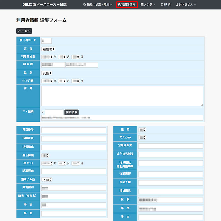Image resolution: width=221 pixels, height=221 pixels.
Task: Click the address line input field
Action: 122,118
